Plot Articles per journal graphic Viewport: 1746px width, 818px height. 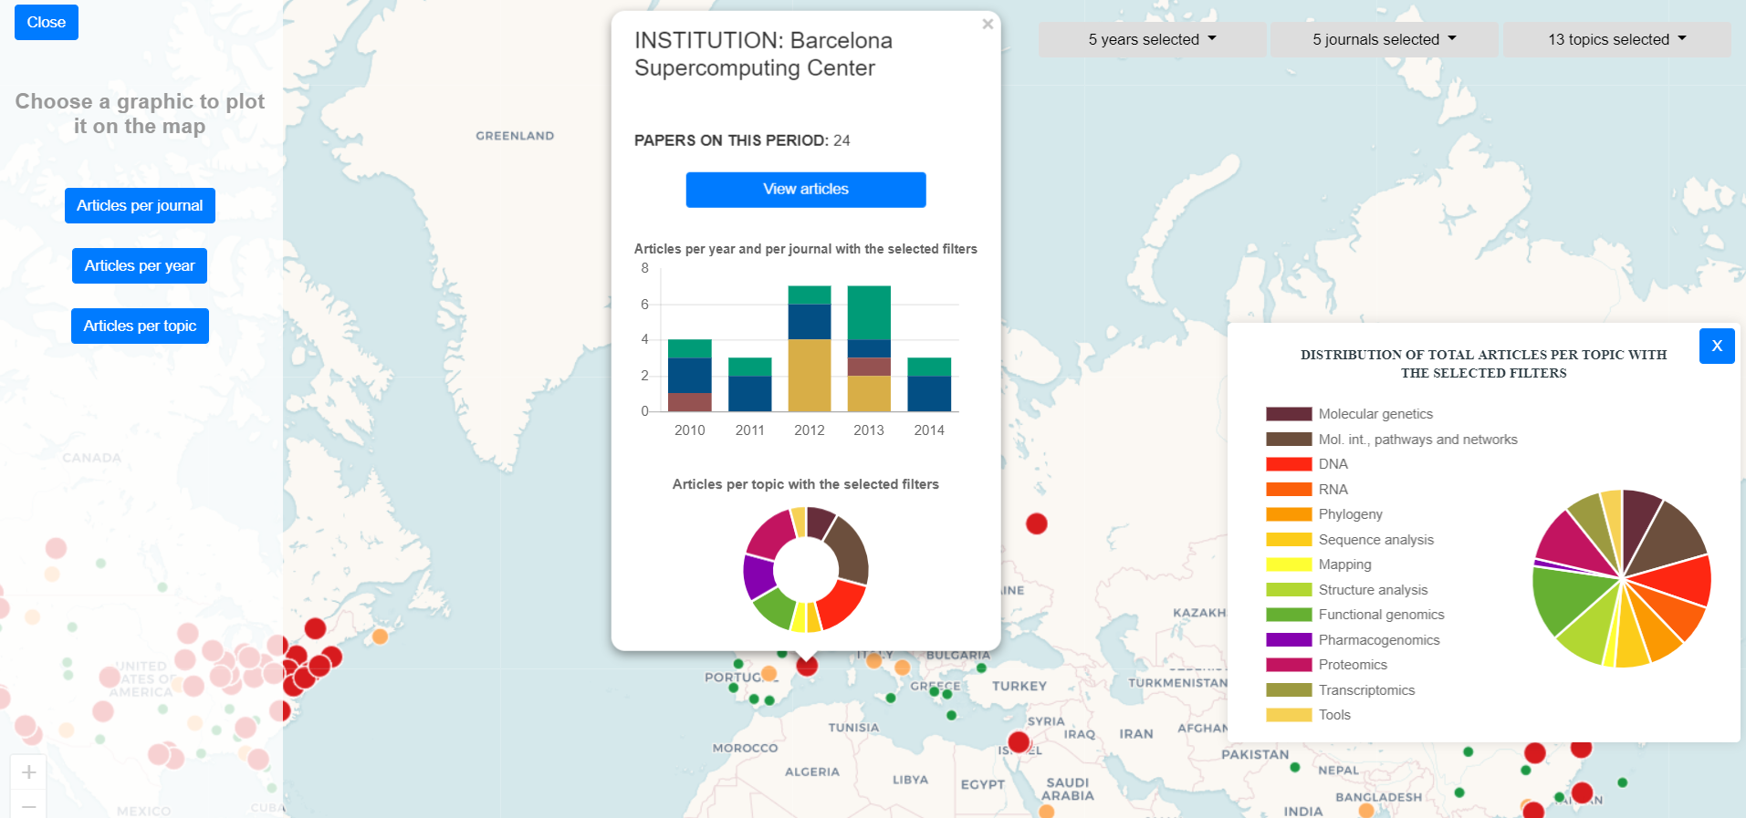[140, 205]
